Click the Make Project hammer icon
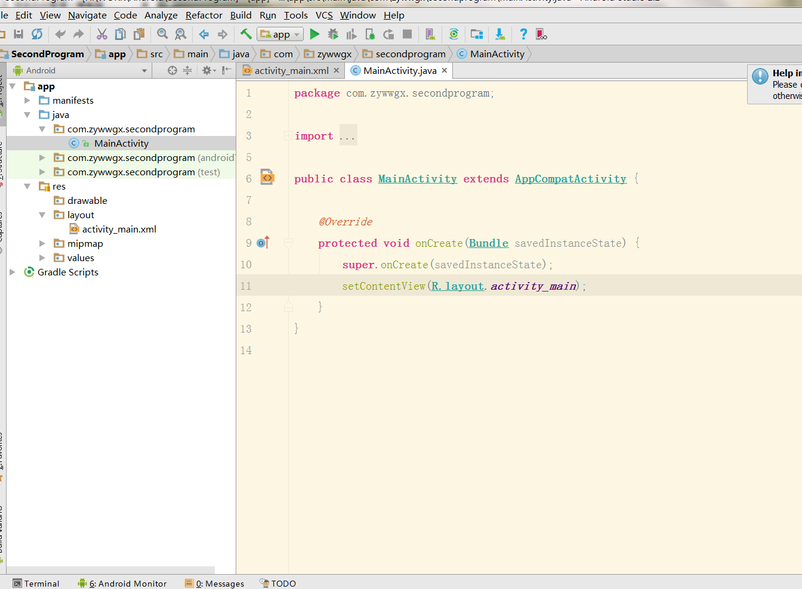The width and height of the screenshot is (802, 589). (x=246, y=34)
